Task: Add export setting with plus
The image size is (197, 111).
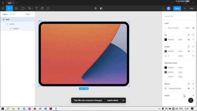Action: [x=193, y=96]
